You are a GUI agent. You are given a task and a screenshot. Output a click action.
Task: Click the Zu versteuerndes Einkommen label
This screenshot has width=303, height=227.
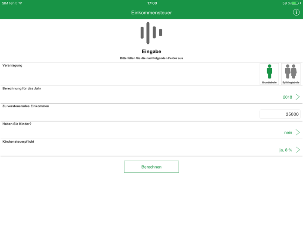[26, 106]
